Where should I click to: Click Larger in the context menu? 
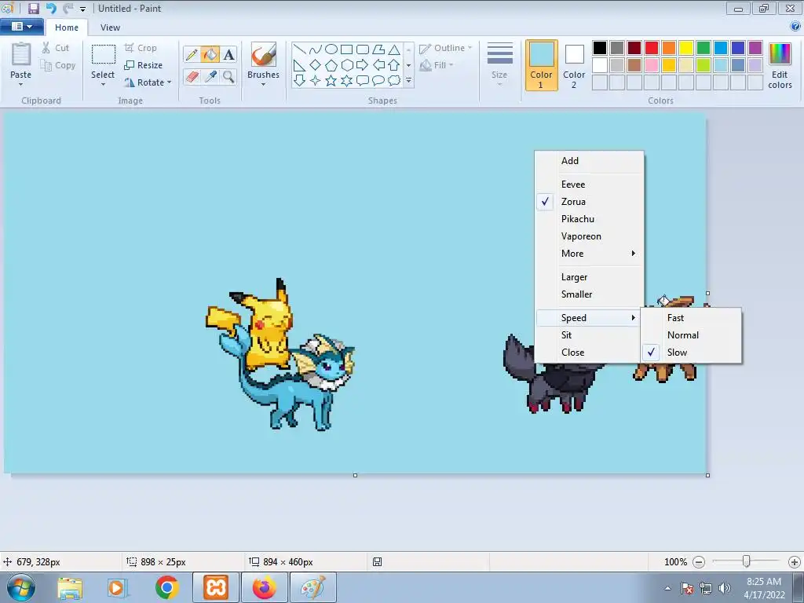coord(590,277)
